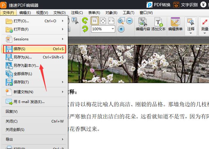The width and height of the screenshot is (209, 149).
Task: Click the 编辑内容 tool
Action: point(143,24)
